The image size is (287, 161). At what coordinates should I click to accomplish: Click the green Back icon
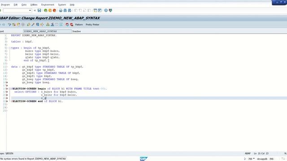tap(46, 10)
